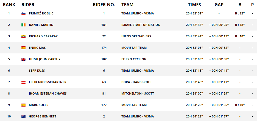Click the Slovenian flag beside Primož Roglic
Viewport: 257px width, 121px height.
click(23, 14)
